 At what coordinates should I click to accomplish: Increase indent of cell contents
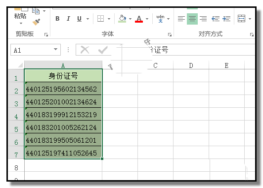pos(226,19)
